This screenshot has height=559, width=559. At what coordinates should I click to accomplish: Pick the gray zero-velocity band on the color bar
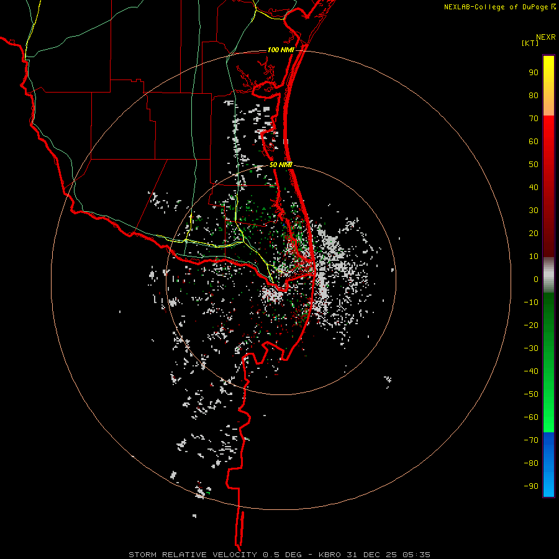point(548,275)
